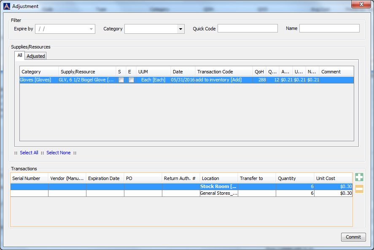Focus the Name filter input field
The width and height of the screenshot is (374, 250).
[329, 28]
